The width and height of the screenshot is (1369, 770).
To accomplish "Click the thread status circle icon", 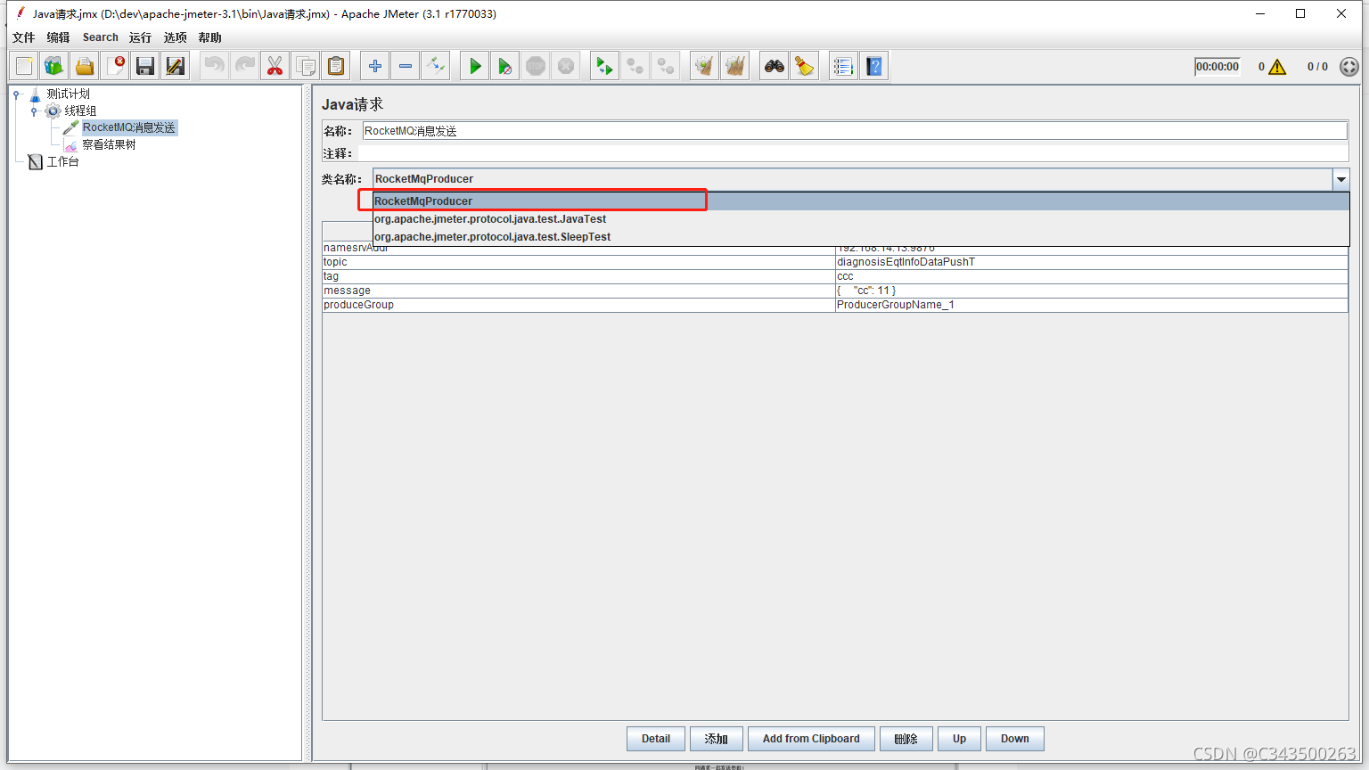I will click(1349, 67).
